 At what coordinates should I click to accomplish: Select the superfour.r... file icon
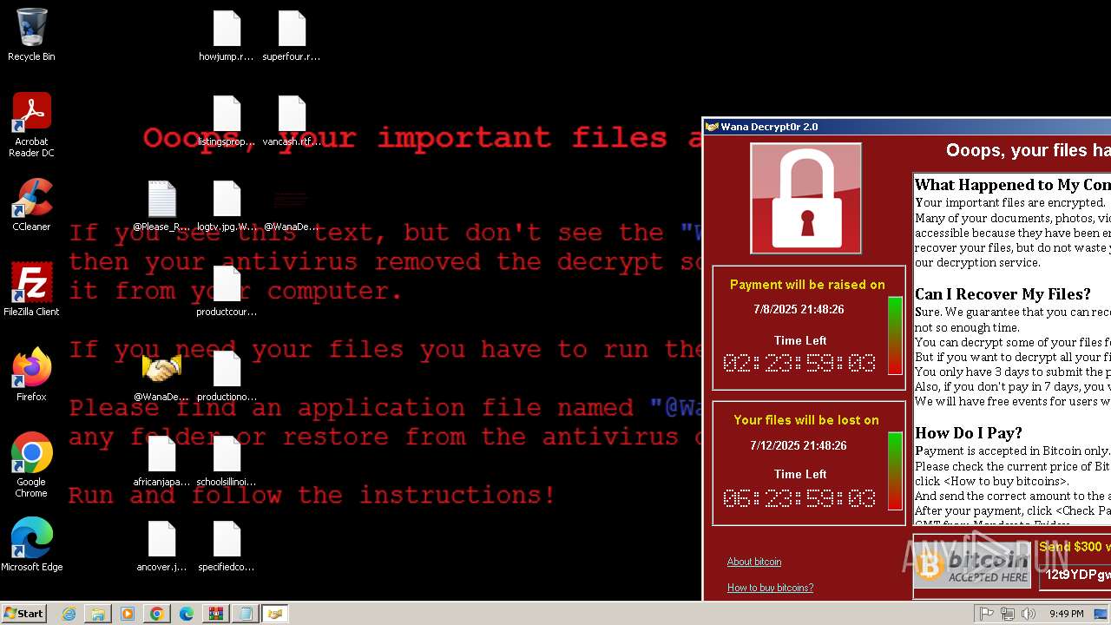292,36
